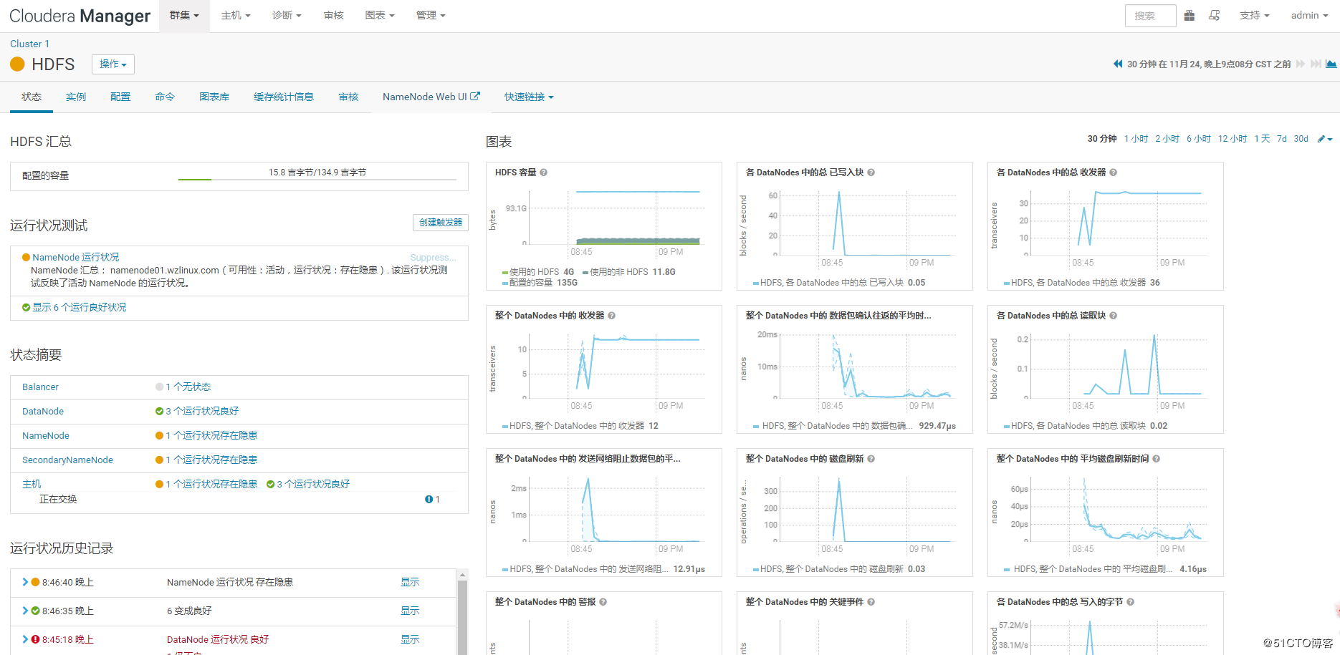Click the green check icon beside 显示 6 个运行良好状况
The height and width of the screenshot is (655, 1340).
pos(27,307)
